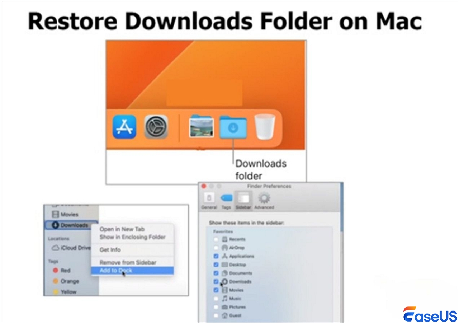Screen dimensions: 459x323
Task: Enable the Guest home folder checkbox
Action: (x=216, y=315)
